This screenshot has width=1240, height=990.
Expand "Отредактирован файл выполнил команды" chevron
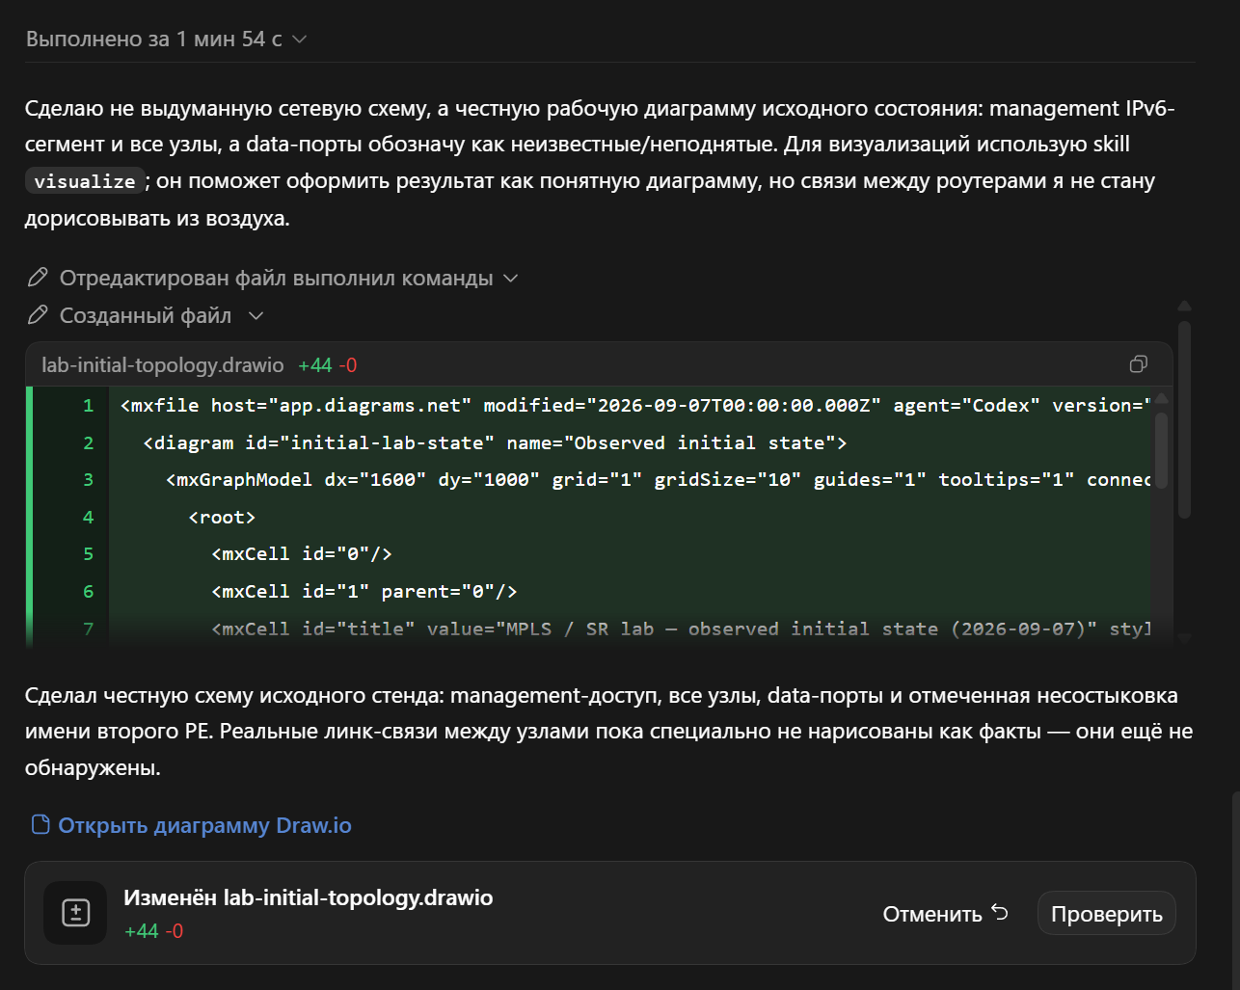click(x=511, y=279)
